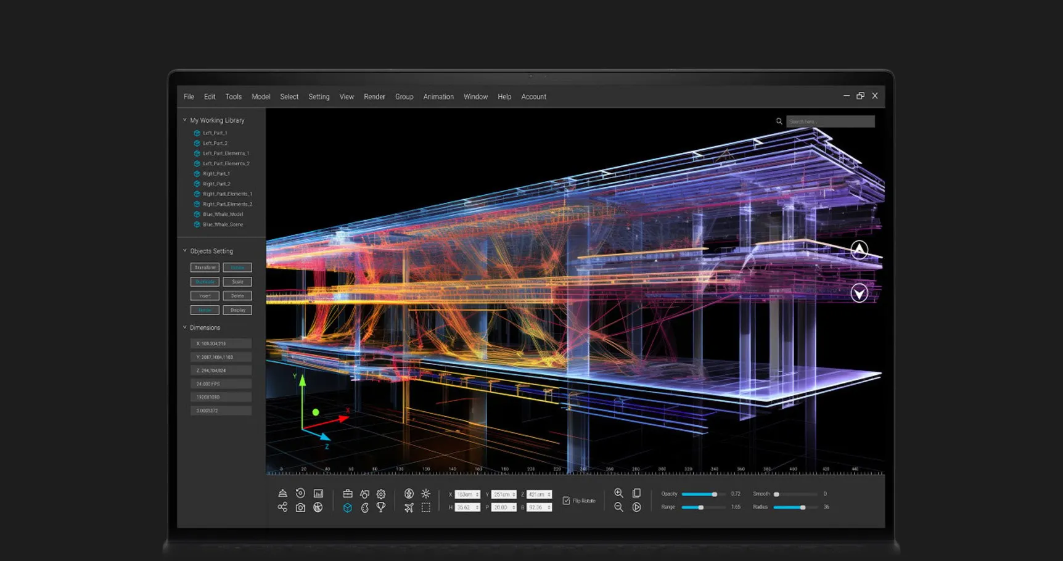Open the Animation menu
Viewport: 1063px width, 561px height.
[x=438, y=97]
